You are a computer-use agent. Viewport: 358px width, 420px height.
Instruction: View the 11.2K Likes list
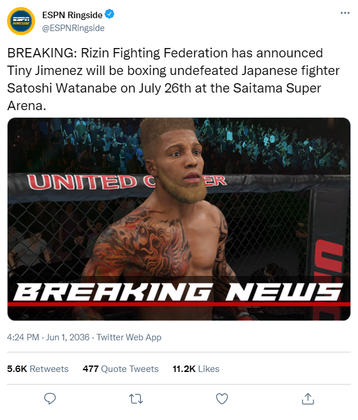(196, 369)
